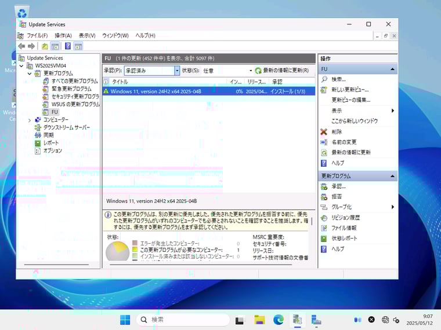The height and width of the screenshot is (330, 441).
Task: Click the Windows Start button
Action: [125, 320]
